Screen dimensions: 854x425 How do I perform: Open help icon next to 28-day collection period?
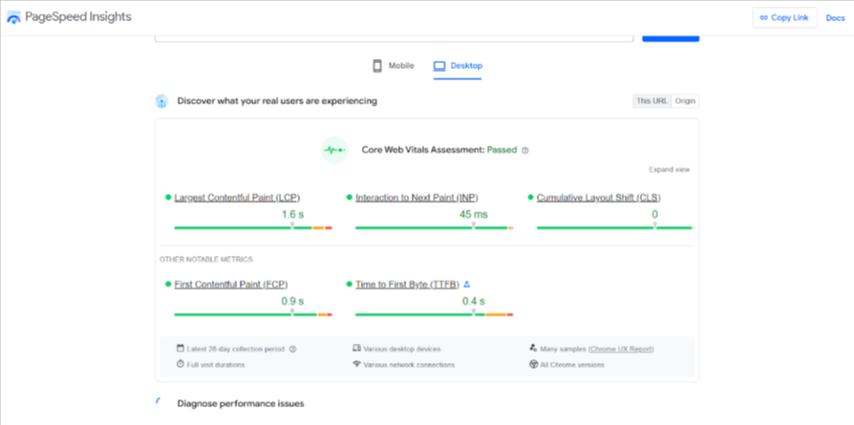(x=292, y=350)
